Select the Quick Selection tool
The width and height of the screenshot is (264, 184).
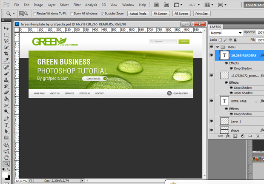[6, 48]
